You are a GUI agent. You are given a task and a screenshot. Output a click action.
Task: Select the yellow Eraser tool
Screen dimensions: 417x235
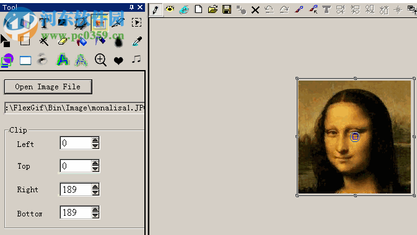pos(63,42)
